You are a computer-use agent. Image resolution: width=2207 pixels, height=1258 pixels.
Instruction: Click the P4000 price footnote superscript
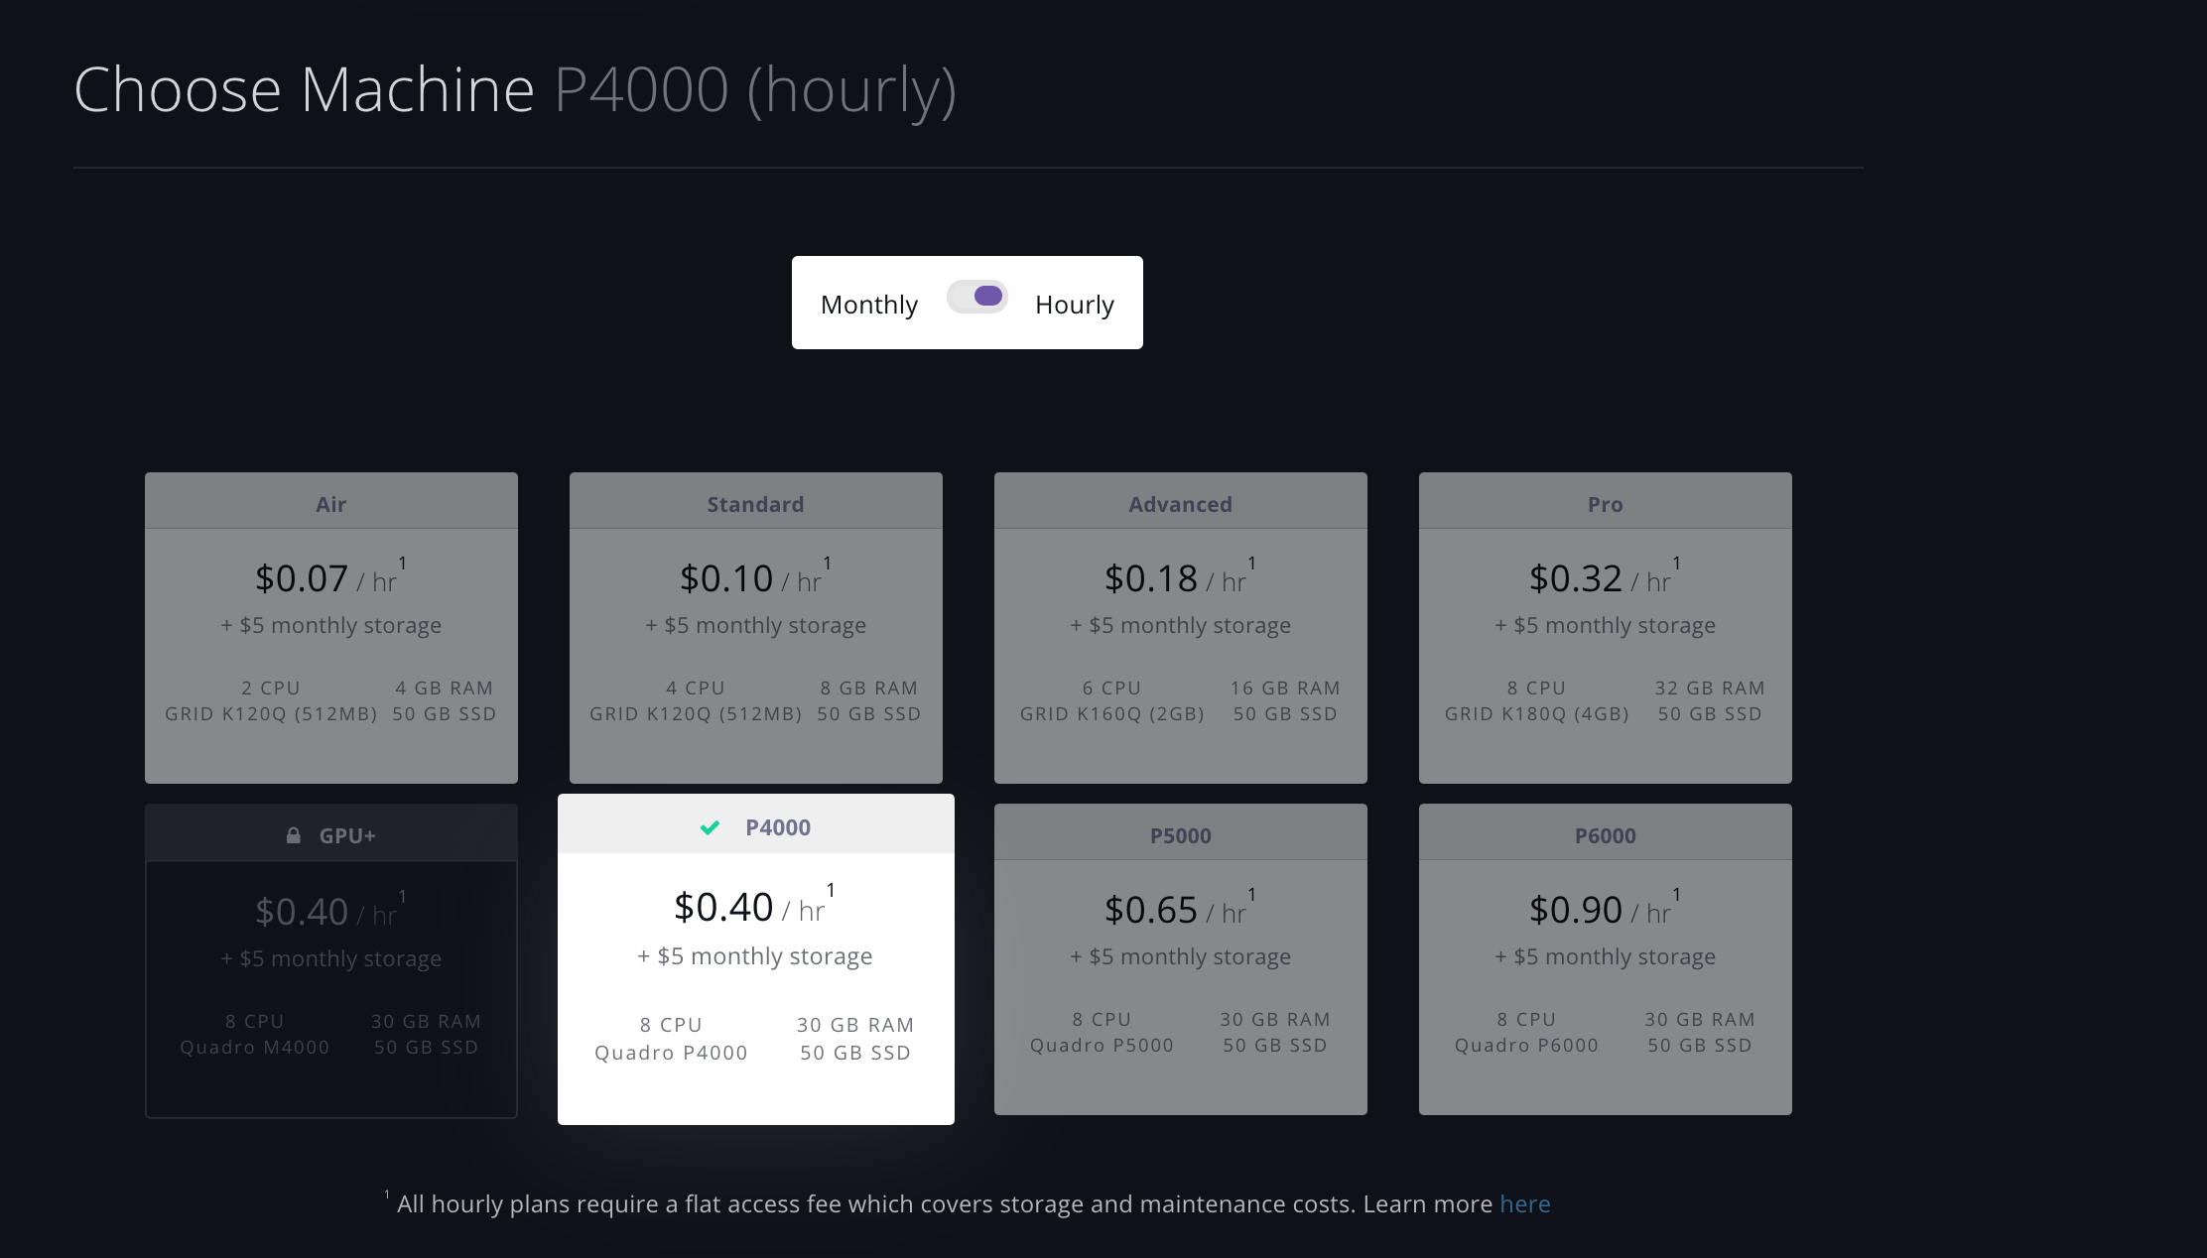pyautogui.click(x=831, y=891)
